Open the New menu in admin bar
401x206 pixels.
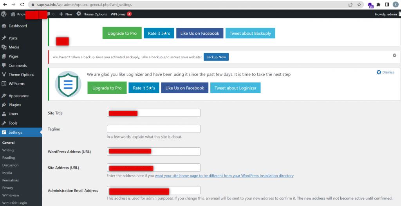coord(66,14)
